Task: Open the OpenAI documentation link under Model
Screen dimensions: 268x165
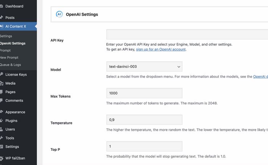Action: (260, 77)
